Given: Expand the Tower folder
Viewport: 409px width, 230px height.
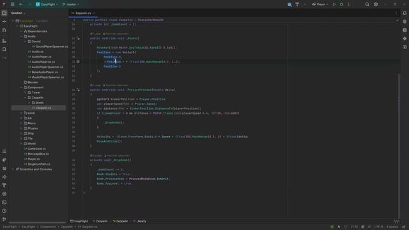Looking at the screenshot, I should (x=26, y=93).
